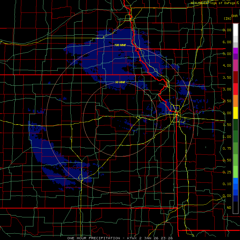Pick the yellow swatch near 2.00

coord(235,113)
